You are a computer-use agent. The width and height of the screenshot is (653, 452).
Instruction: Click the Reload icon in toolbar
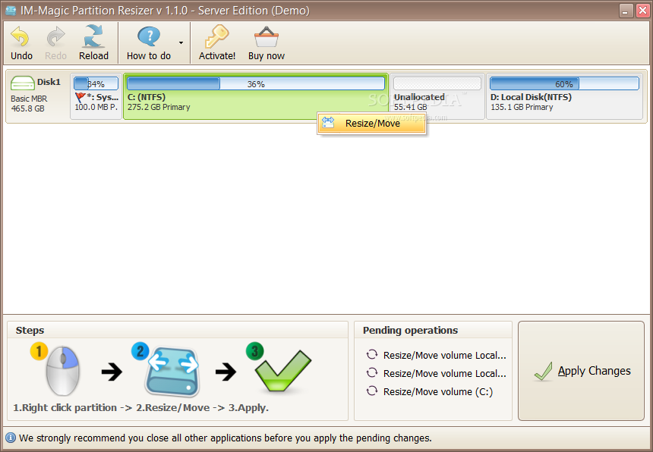coord(93,37)
